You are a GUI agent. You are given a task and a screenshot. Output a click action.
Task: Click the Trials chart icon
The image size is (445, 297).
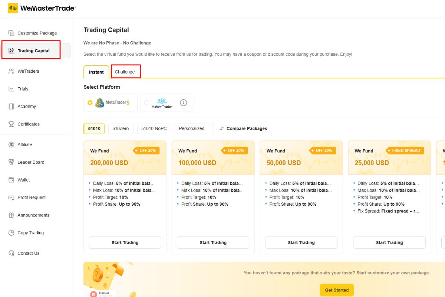(11, 89)
